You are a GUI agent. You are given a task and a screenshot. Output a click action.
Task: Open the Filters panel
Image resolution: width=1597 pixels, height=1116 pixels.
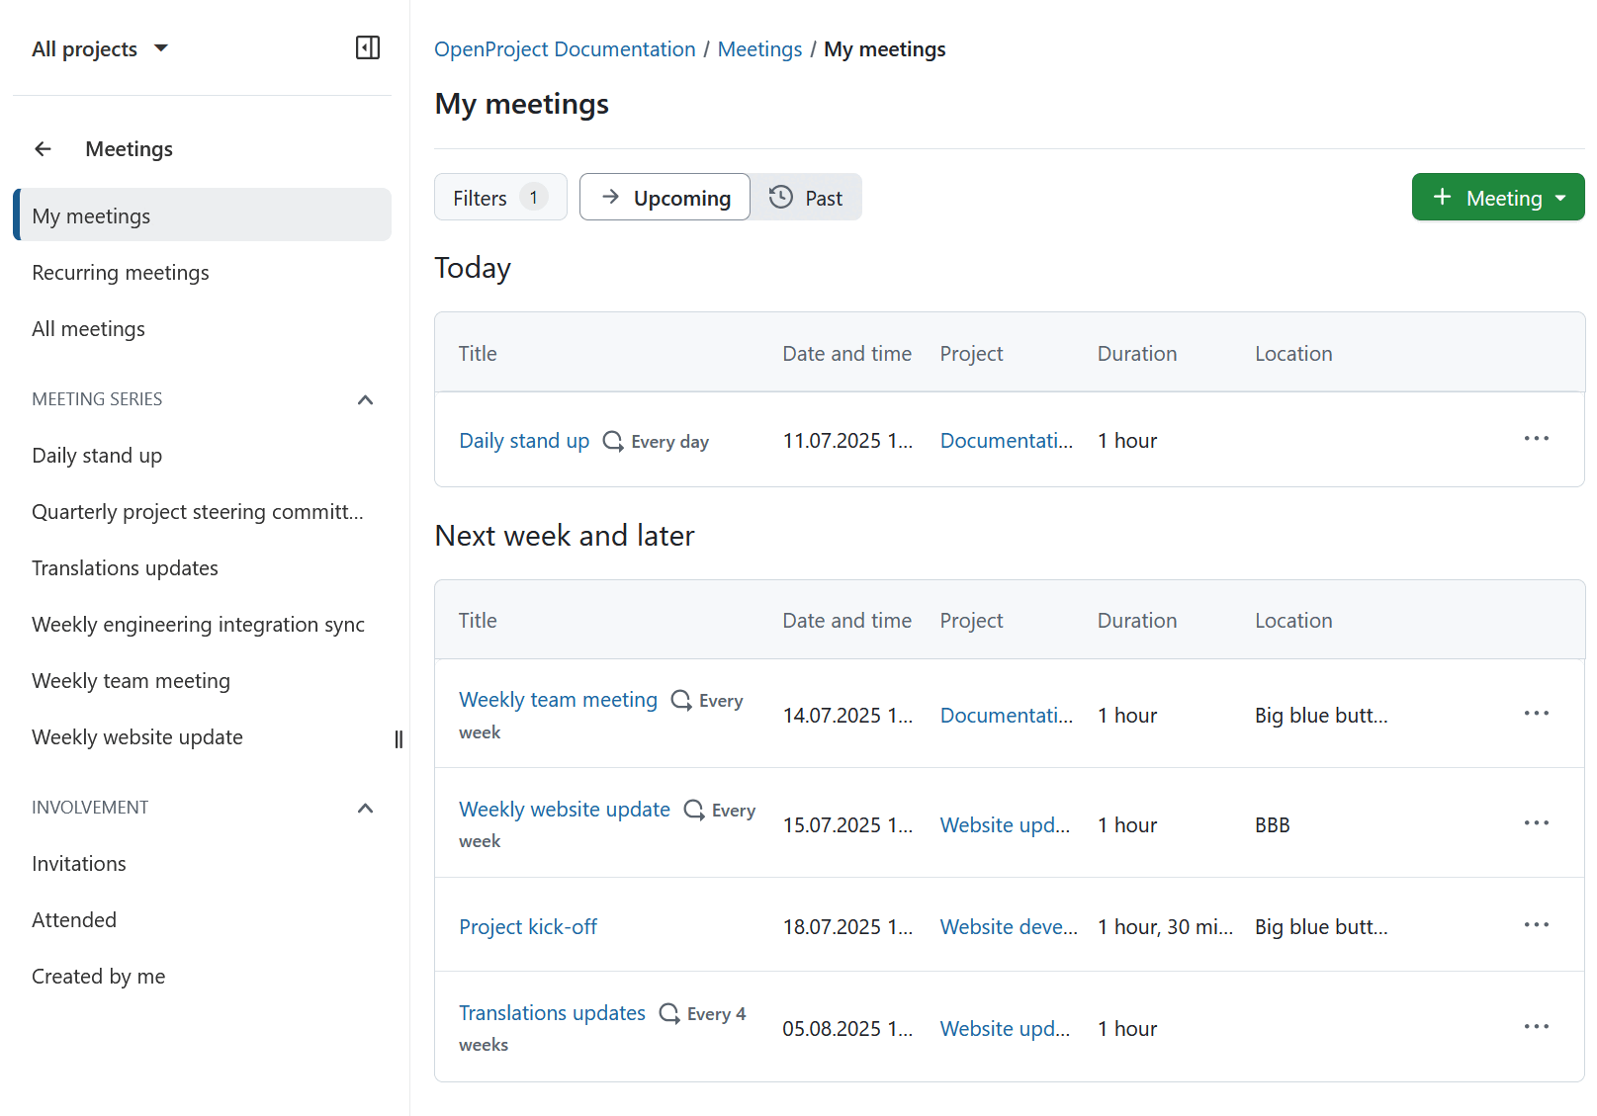pyautogui.click(x=499, y=197)
